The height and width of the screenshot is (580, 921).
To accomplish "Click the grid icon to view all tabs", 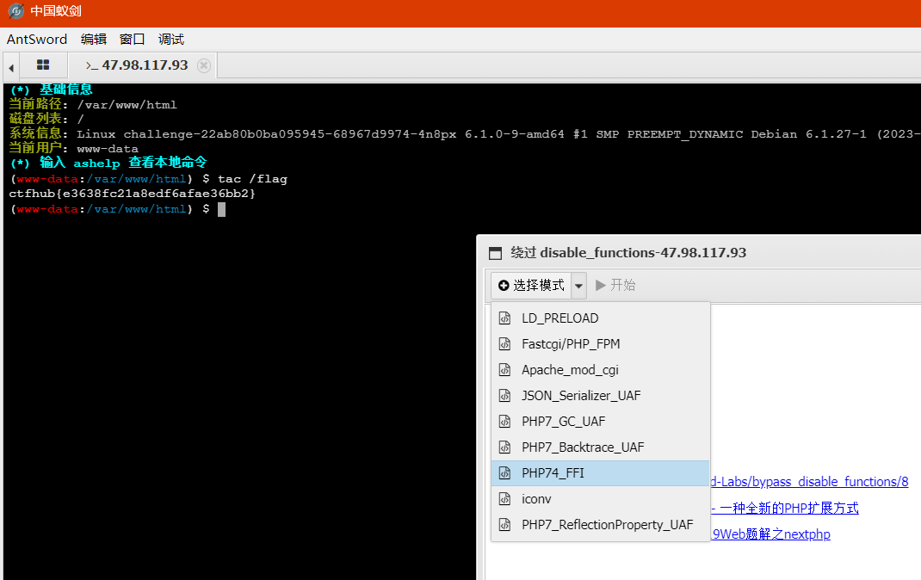I will click(x=42, y=65).
